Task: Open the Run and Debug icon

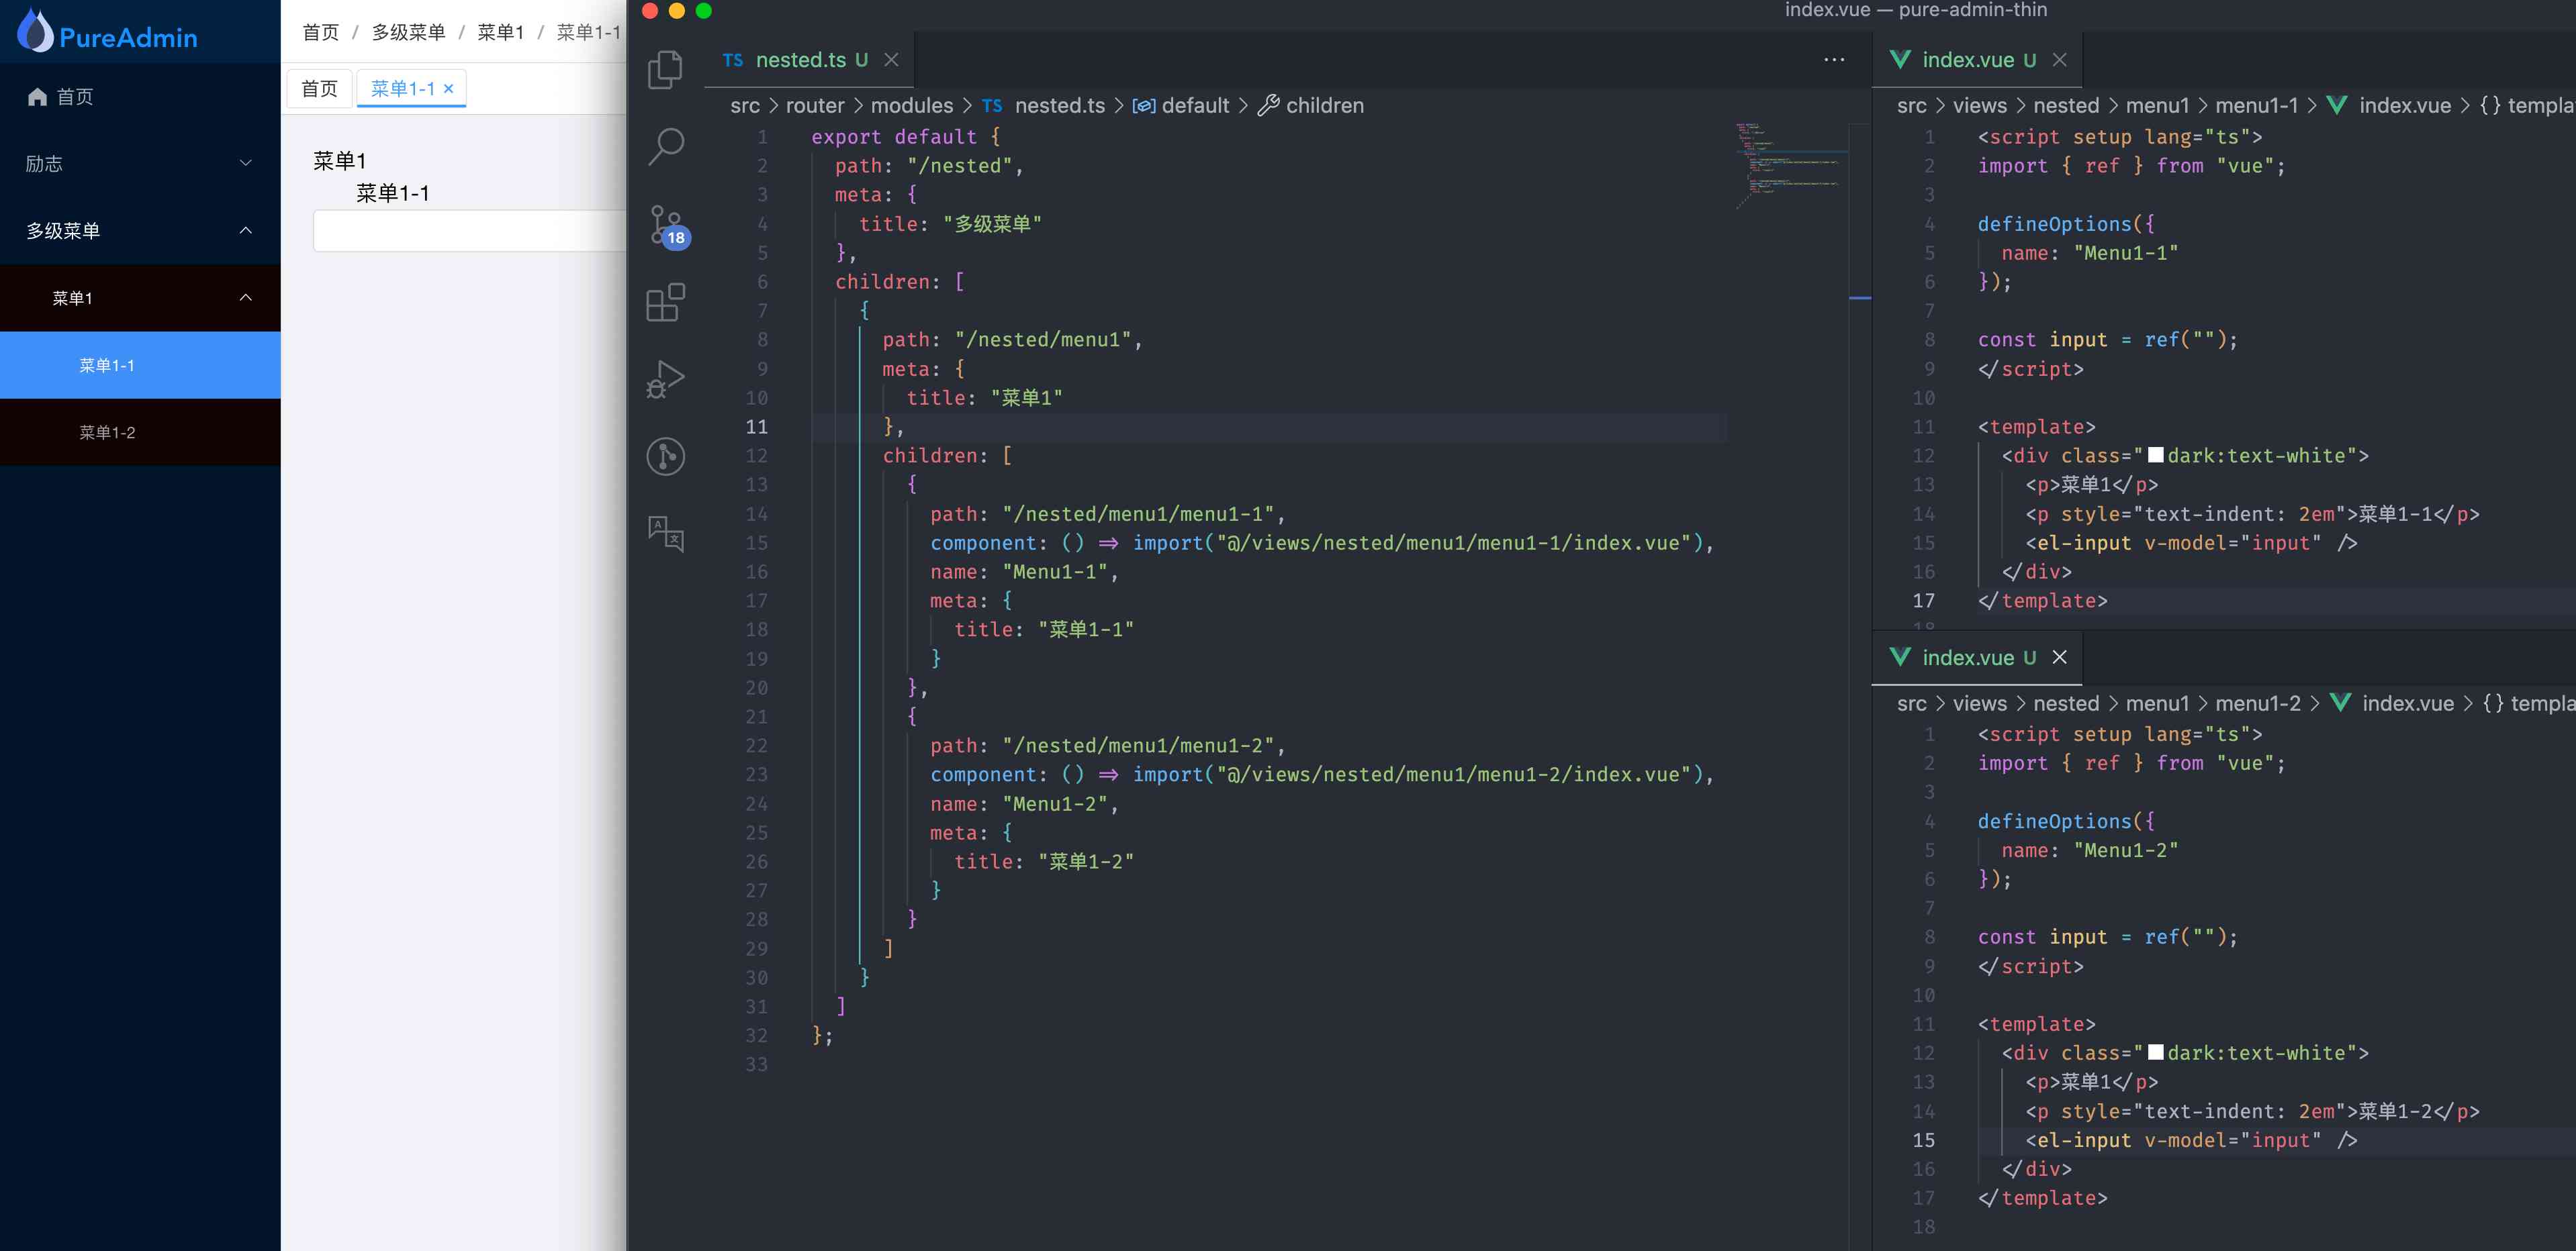Action: point(665,380)
